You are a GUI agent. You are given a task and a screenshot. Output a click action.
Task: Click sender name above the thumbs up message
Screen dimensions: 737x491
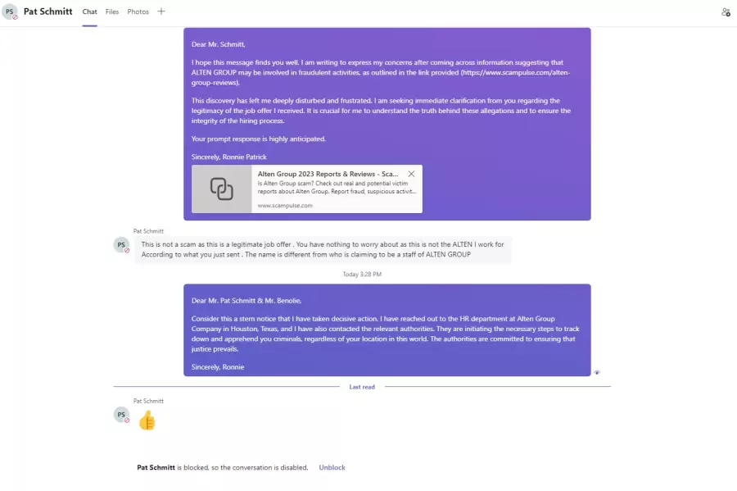pyautogui.click(x=148, y=401)
